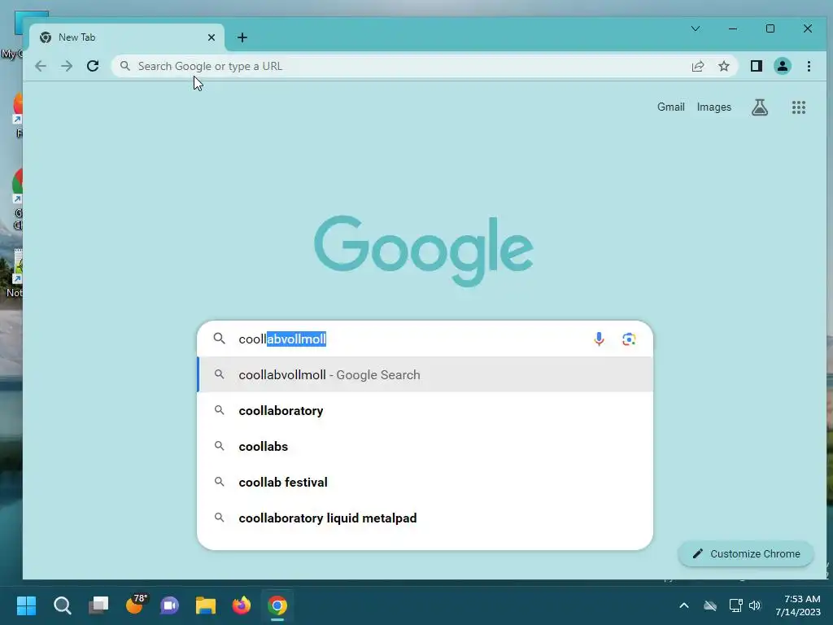Minimize the Chrome window
Screen dimensions: 833x625
(733, 28)
